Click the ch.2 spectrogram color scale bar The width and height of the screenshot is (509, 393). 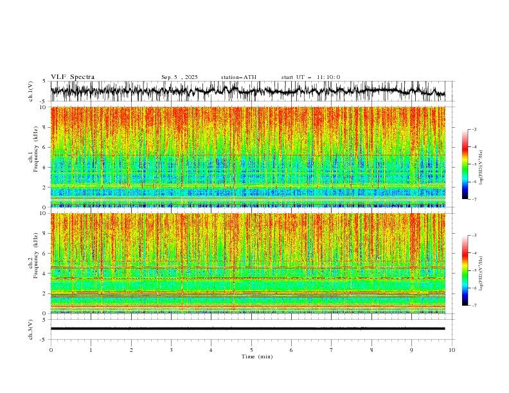[x=465, y=270]
